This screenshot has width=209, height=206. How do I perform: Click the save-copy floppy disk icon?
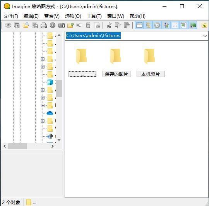(35, 25)
